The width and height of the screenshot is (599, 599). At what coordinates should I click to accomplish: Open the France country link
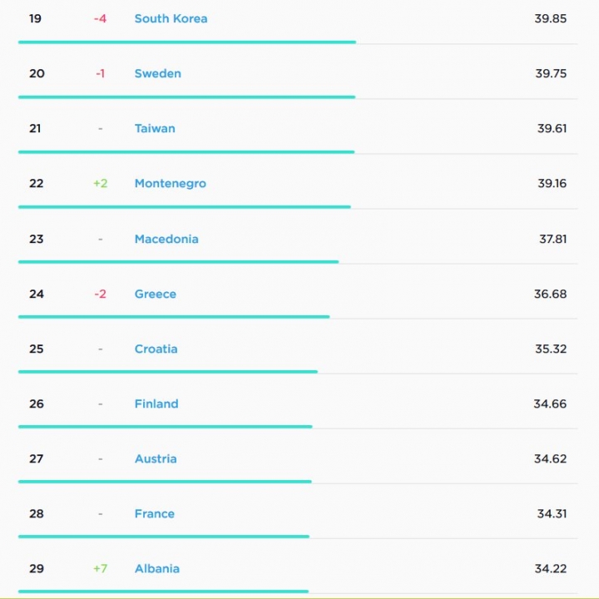click(x=155, y=513)
